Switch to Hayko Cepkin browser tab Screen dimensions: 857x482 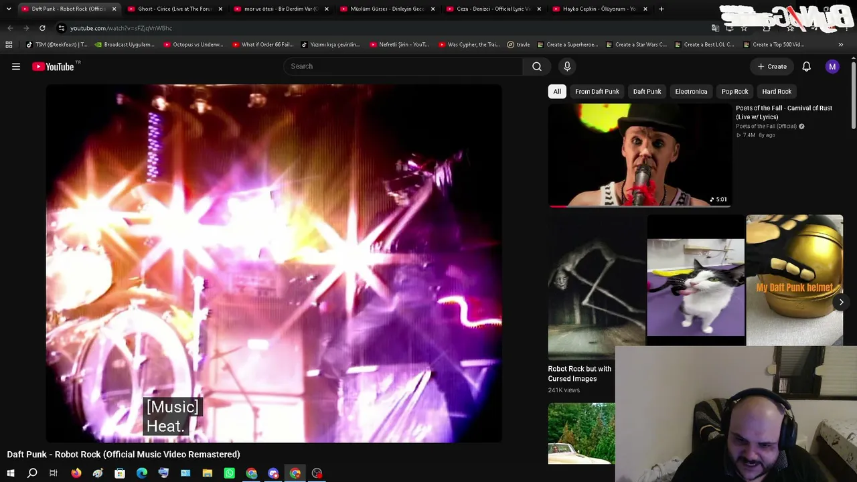pos(599,9)
